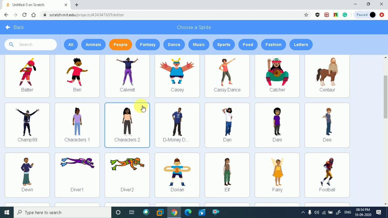
Task: Choose the Batter sprite
Action: click(x=27, y=76)
